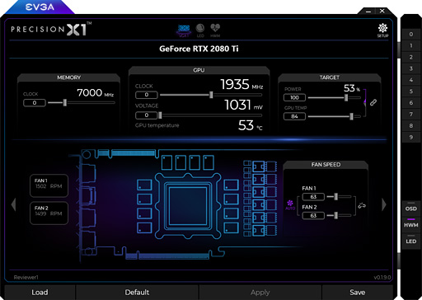The image size is (422, 300).
Task: Toggle the power and temp link icon
Action: [373, 102]
